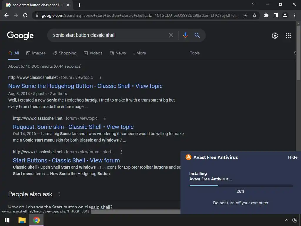Expand How do I change the Start button question
This screenshot has width=301, height=226.
click(60, 207)
